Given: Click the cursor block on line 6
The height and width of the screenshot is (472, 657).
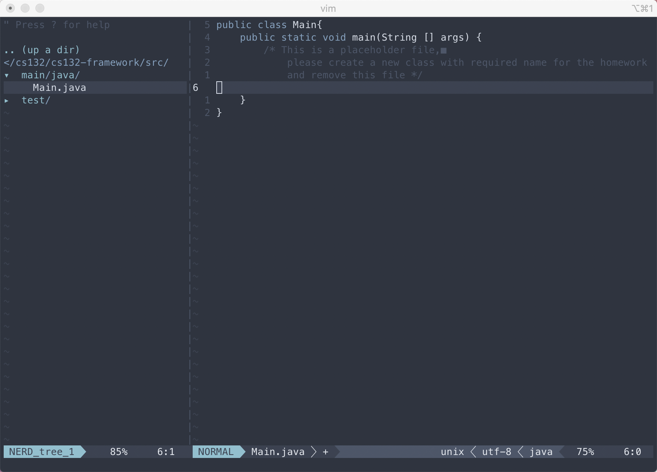Looking at the screenshot, I should point(219,88).
